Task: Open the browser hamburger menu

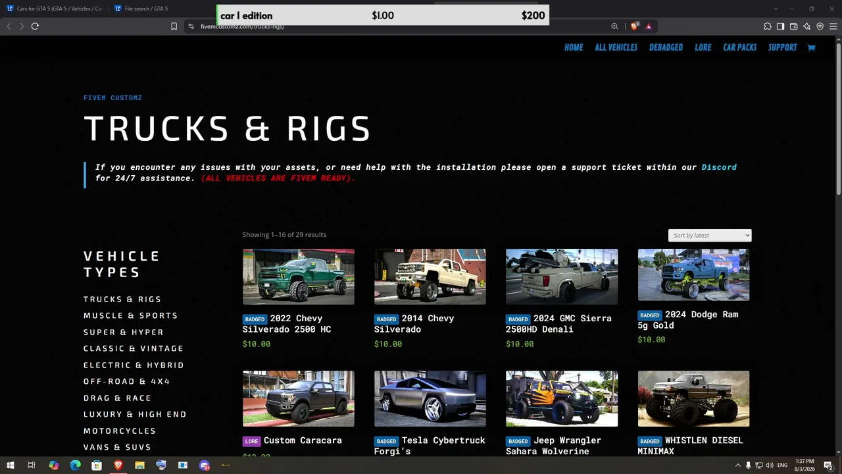Action: click(833, 26)
